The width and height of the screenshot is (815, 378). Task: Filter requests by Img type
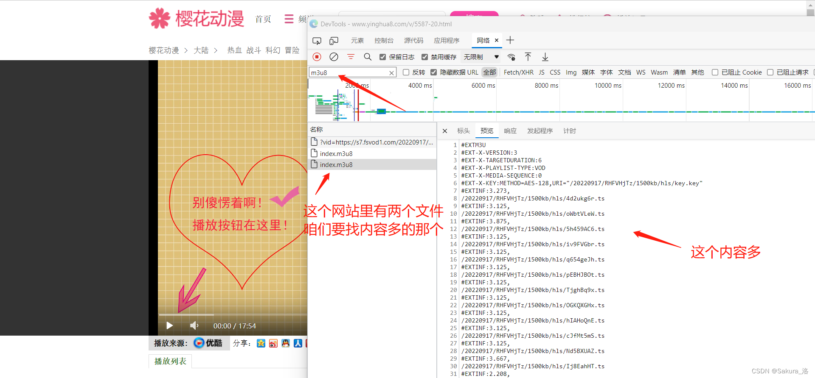point(571,72)
